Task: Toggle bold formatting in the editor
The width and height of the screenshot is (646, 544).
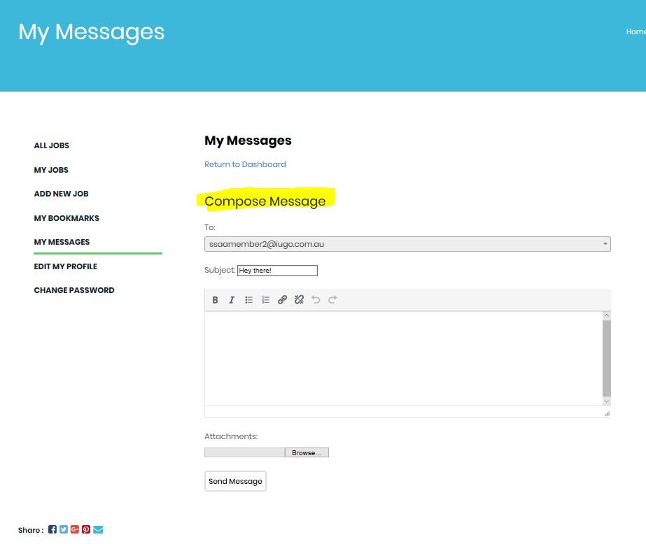Action: (215, 300)
